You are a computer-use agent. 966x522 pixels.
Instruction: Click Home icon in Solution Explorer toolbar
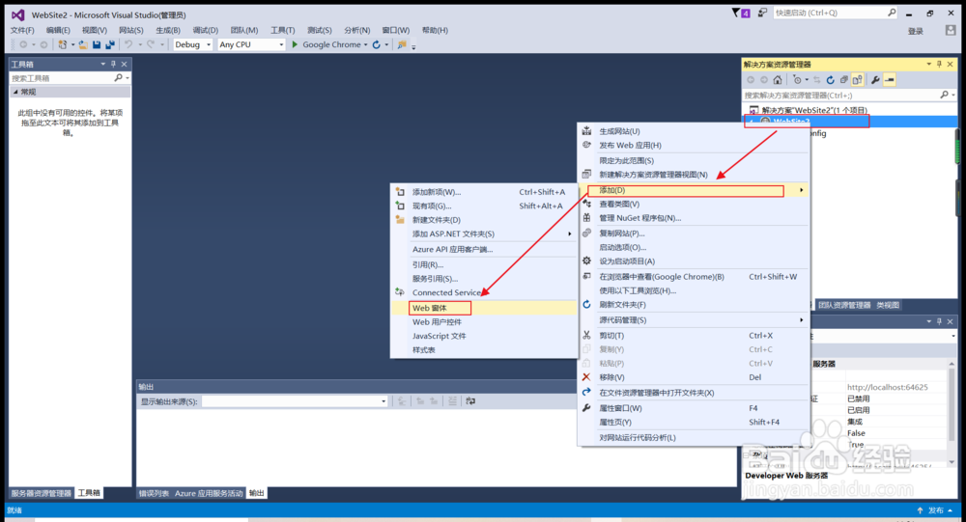(x=778, y=79)
